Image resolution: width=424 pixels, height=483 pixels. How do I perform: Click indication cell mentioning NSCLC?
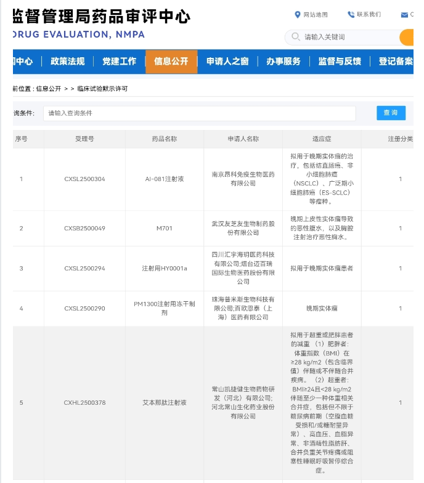322,179
